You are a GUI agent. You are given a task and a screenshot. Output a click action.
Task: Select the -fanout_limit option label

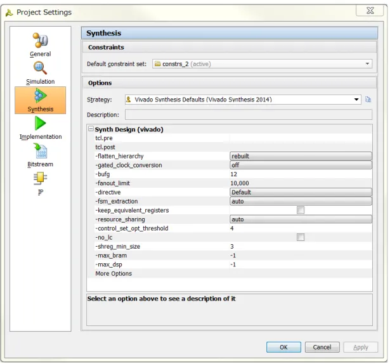click(x=112, y=183)
